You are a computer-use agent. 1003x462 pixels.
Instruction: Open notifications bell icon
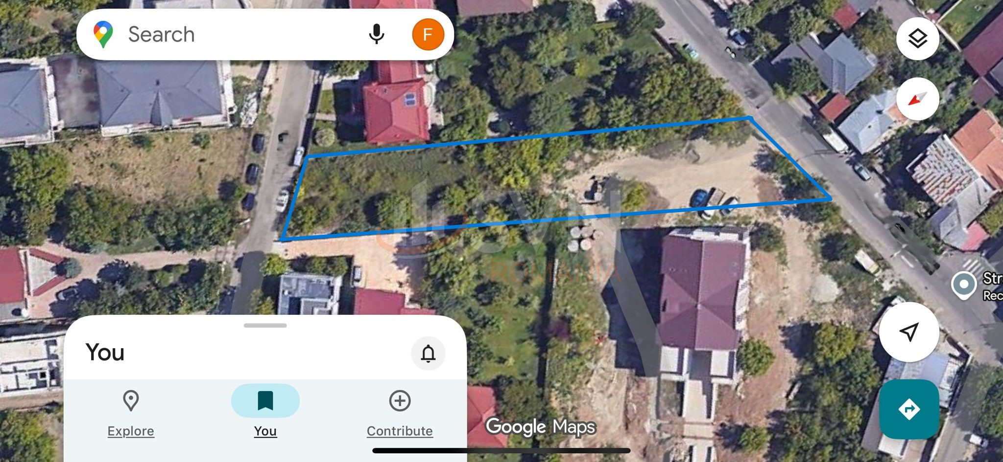[x=428, y=353]
